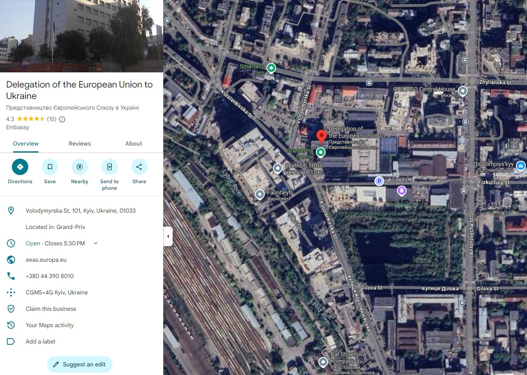Select the БЕЙКЕР ТІЛЛІ УКРАЇНА map pin
The width and height of the screenshot is (527, 375).
[x=278, y=168]
